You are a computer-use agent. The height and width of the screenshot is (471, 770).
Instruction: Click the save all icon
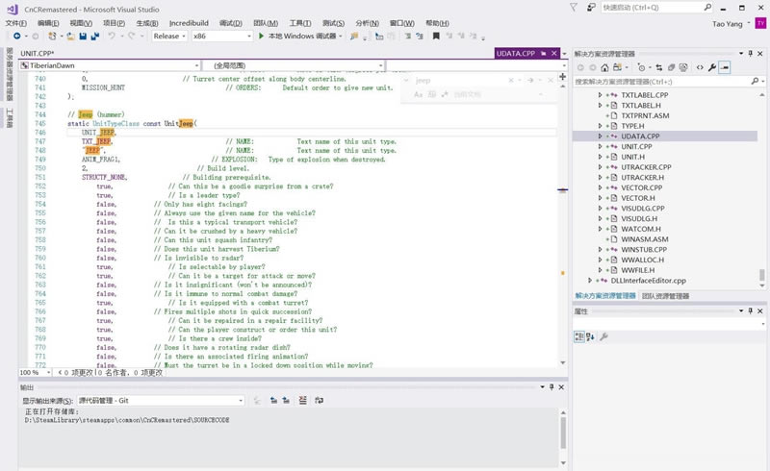[95, 36]
